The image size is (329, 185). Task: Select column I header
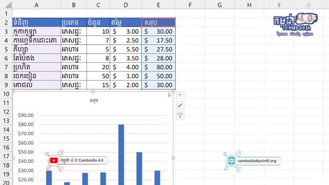pos(279,5)
